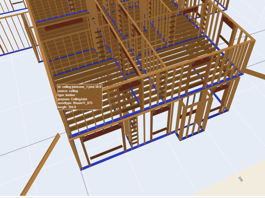Click the axis tick label '200'
Viewport: 265px width, 198px height.
tap(240, 179)
